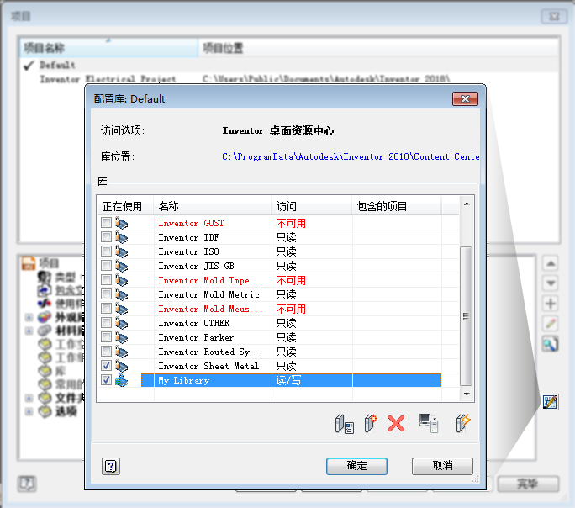Image resolution: width=575 pixels, height=508 pixels.
Task: Expand the 外观库 tree node
Action: click(x=29, y=317)
